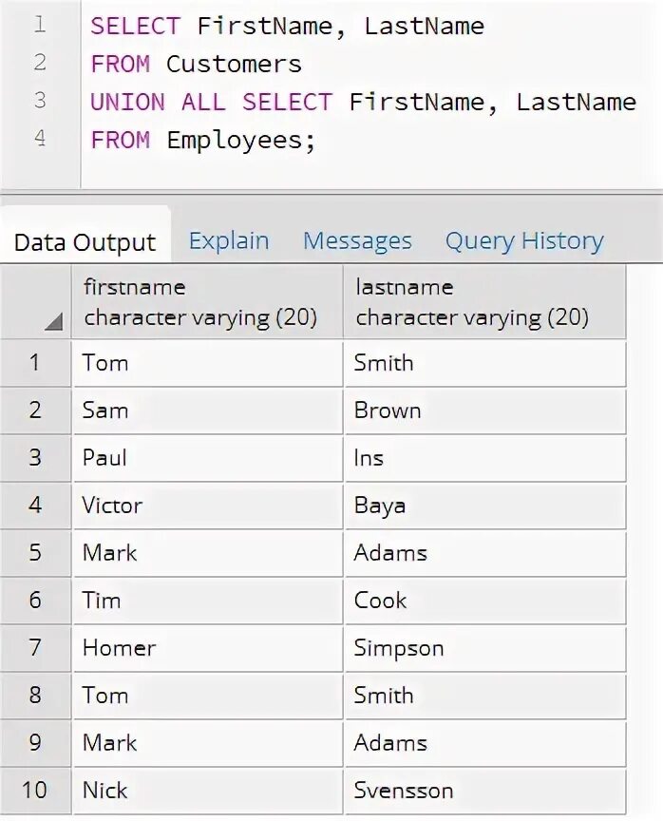Click line number 3 in editor gutter

(x=40, y=101)
